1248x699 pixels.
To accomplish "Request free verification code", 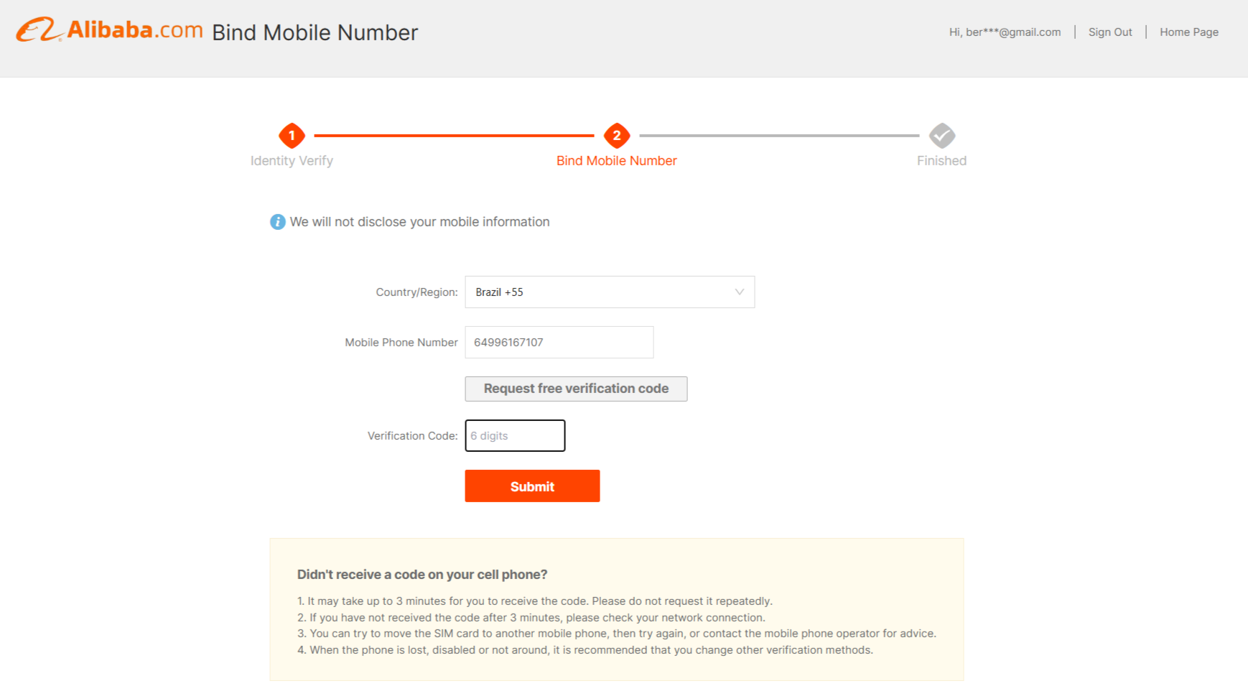I will click(576, 389).
